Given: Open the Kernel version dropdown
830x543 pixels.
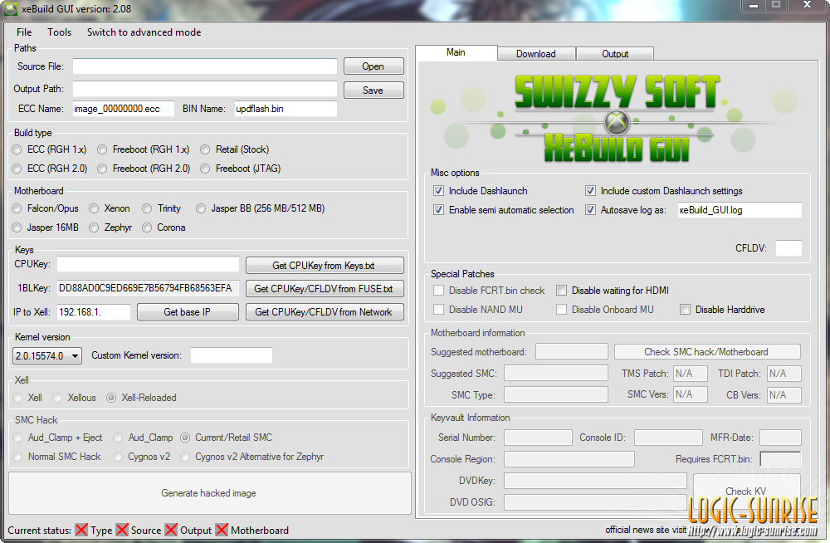Looking at the screenshot, I should [47, 355].
